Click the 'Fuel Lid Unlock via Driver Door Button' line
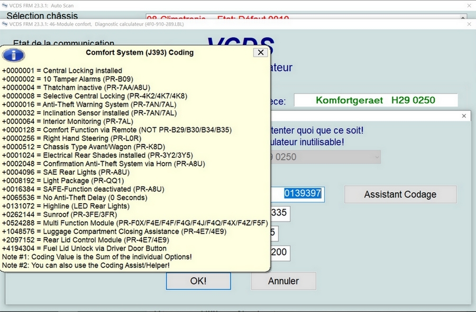Screen dimensions: 476x312 (84, 249)
